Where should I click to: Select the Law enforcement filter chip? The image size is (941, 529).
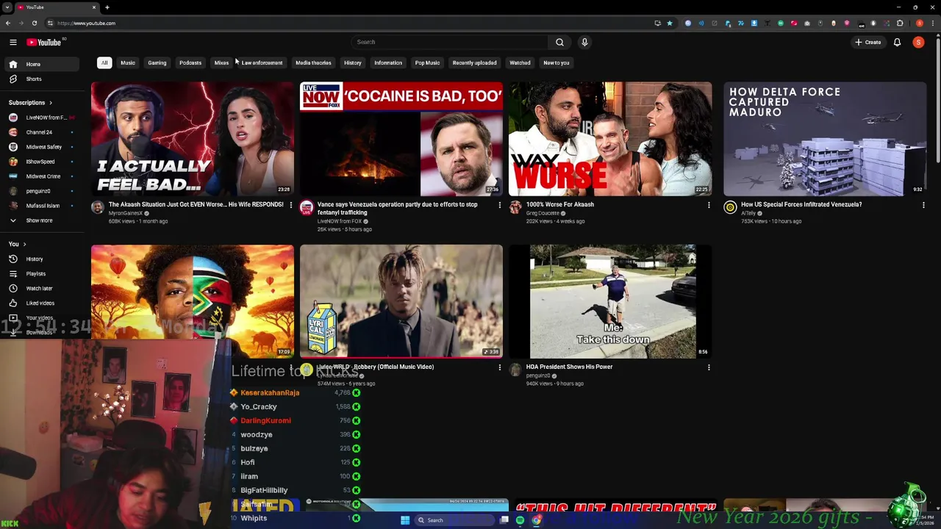point(262,62)
